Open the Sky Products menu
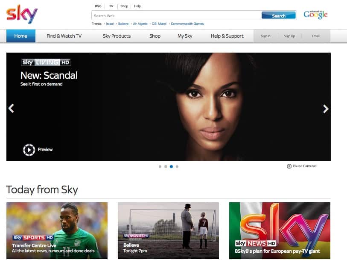The image size is (347, 263). (117, 36)
